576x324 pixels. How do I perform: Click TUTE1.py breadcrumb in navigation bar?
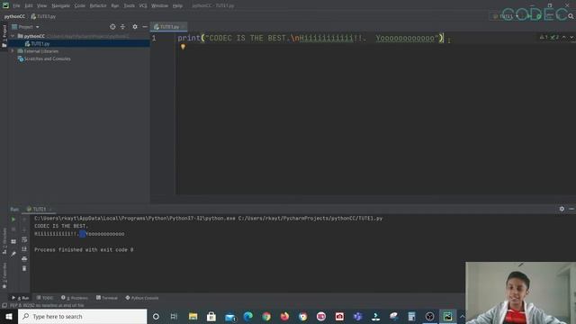43,16
